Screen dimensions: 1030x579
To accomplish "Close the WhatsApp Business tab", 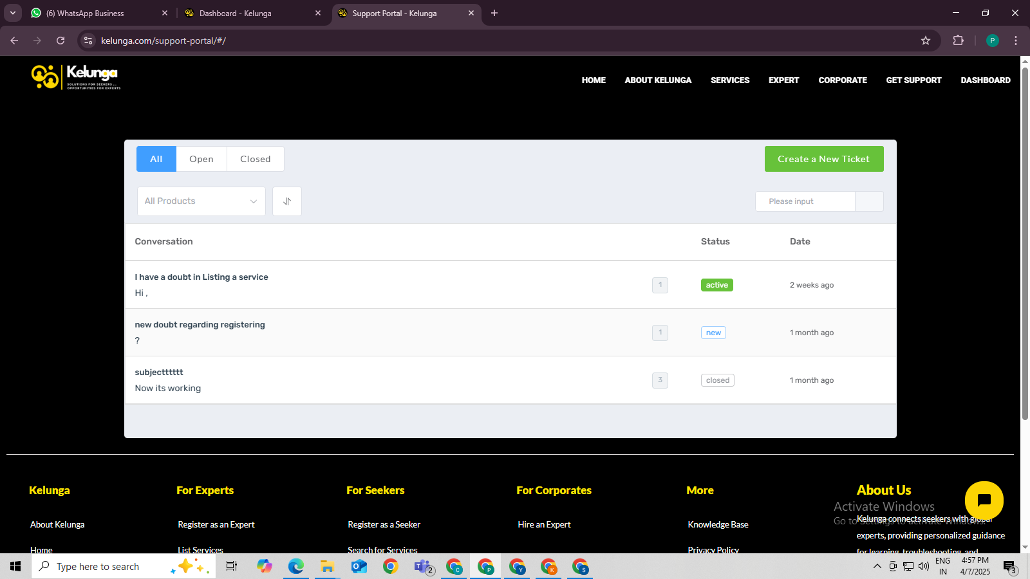I will 165,13.
